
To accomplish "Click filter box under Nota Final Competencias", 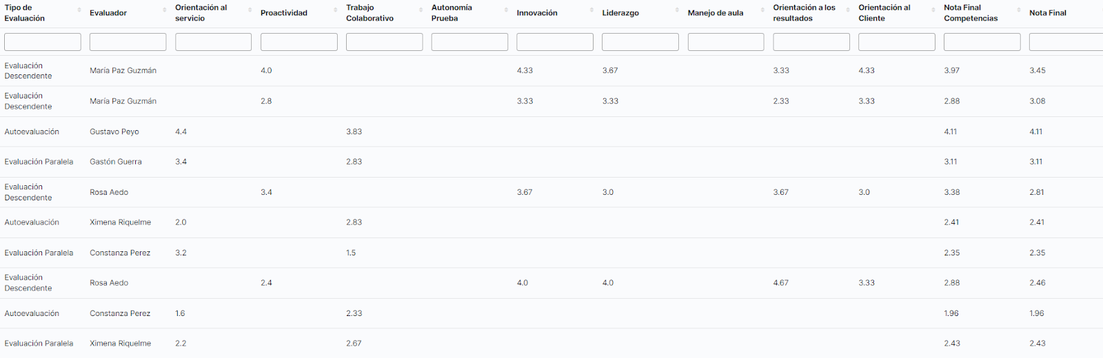I will (x=982, y=42).
